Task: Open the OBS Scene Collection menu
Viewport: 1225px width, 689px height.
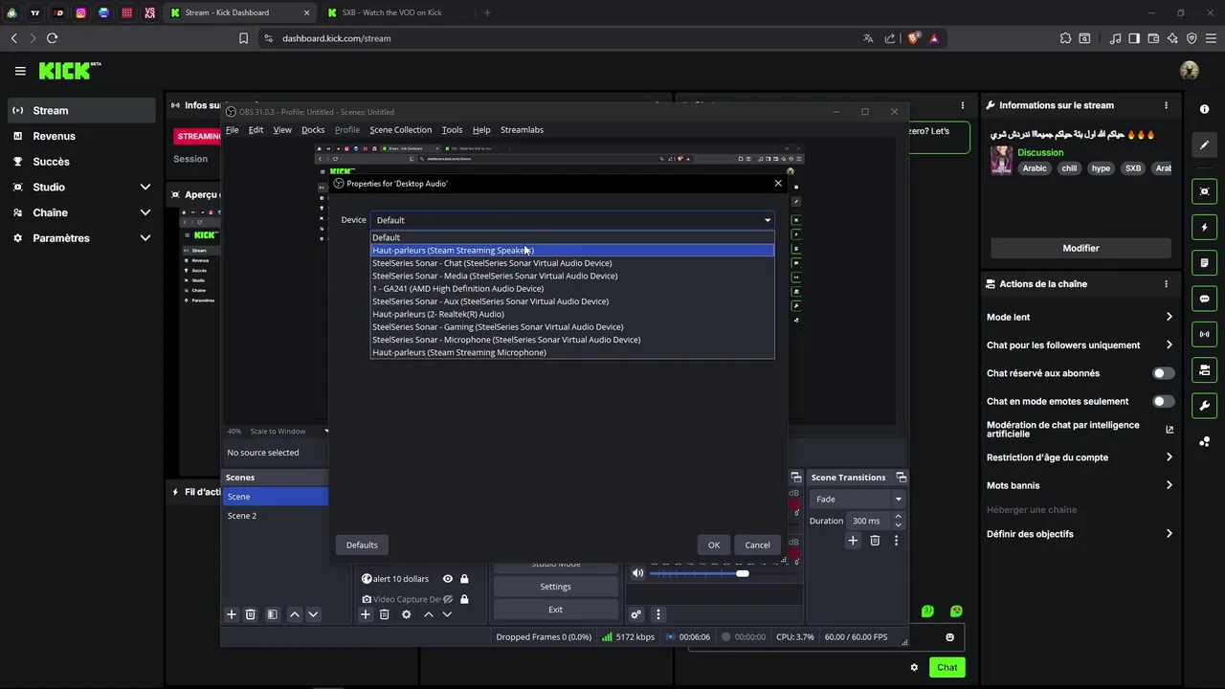Action: tap(400, 130)
